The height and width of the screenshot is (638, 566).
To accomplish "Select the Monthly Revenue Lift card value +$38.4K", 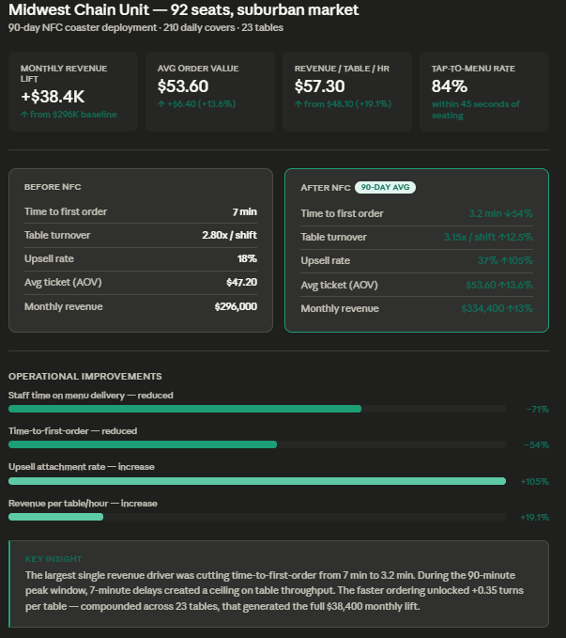I will [x=53, y=97].
